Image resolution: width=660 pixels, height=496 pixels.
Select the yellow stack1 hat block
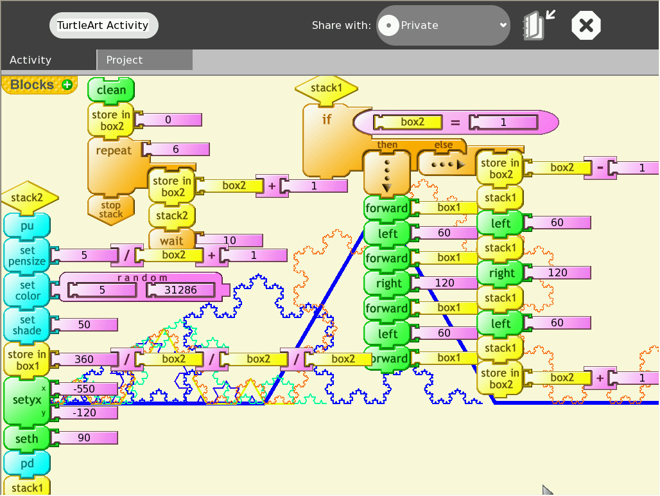coord(326,88)
